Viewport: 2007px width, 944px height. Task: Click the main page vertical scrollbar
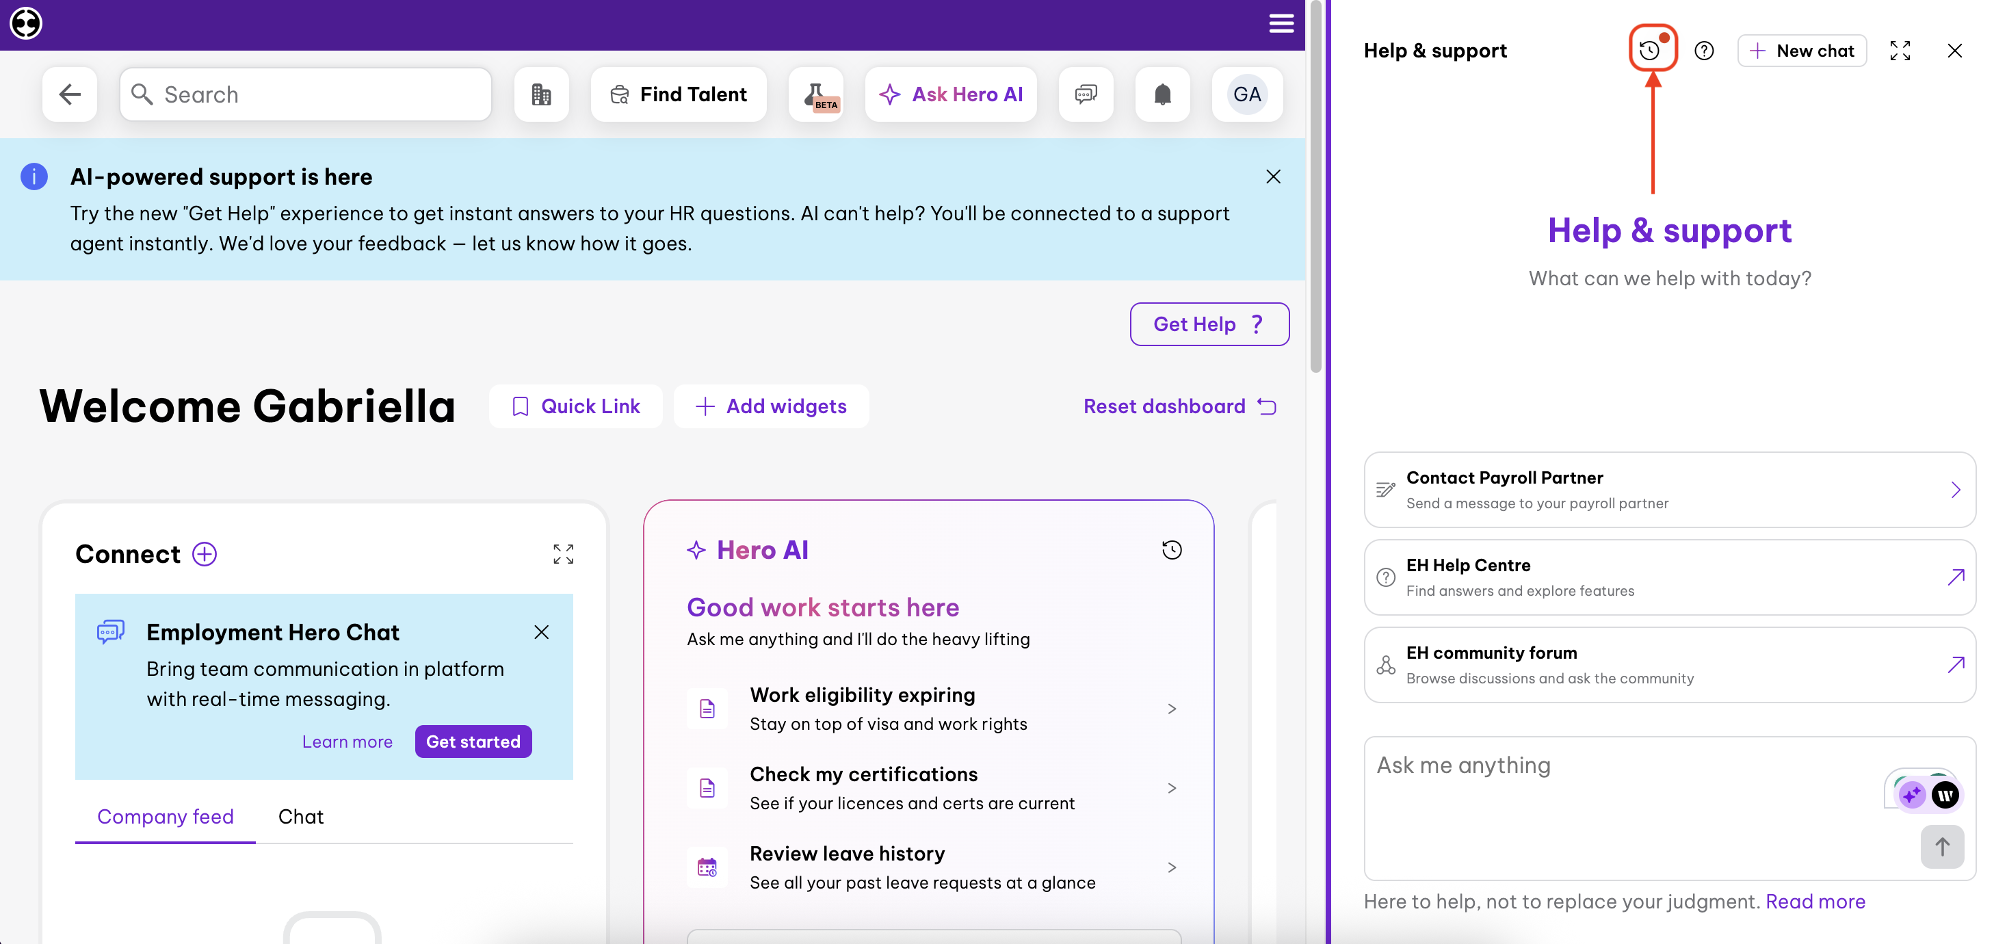click(1316, 187)
